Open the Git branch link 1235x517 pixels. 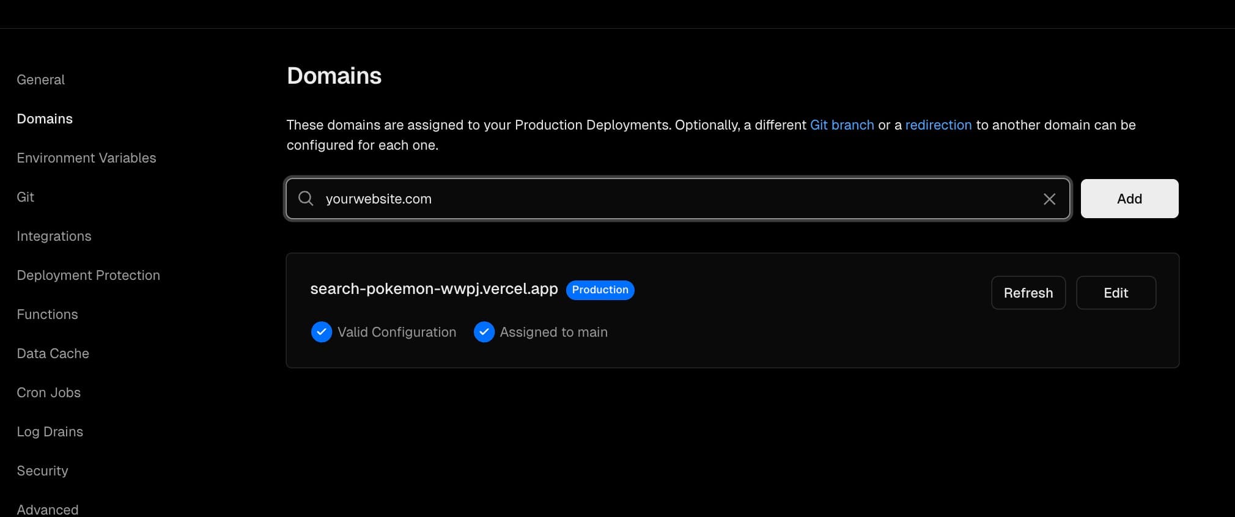pyautogui.click(x=841, y=125)
